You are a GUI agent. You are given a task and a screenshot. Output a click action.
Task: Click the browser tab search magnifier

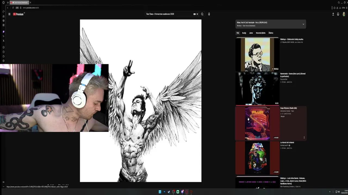tap(339, 2)
